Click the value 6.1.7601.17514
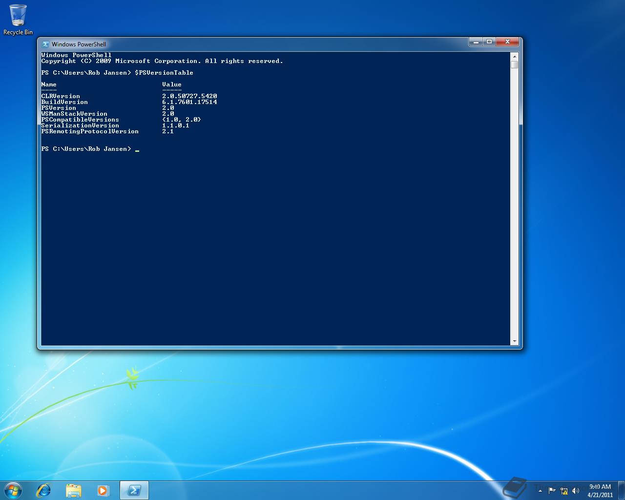Image resolution: width=625 pixels, height=500 pixels. [189, 102]
